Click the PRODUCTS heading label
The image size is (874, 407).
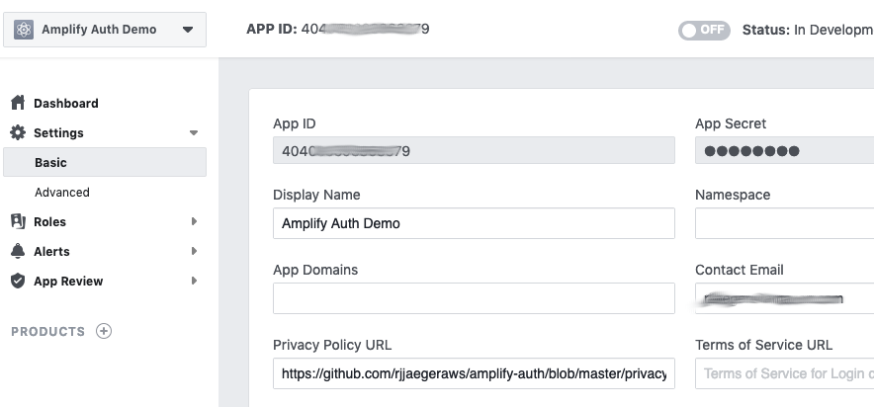pyautogui.click(x=47, y=332)
